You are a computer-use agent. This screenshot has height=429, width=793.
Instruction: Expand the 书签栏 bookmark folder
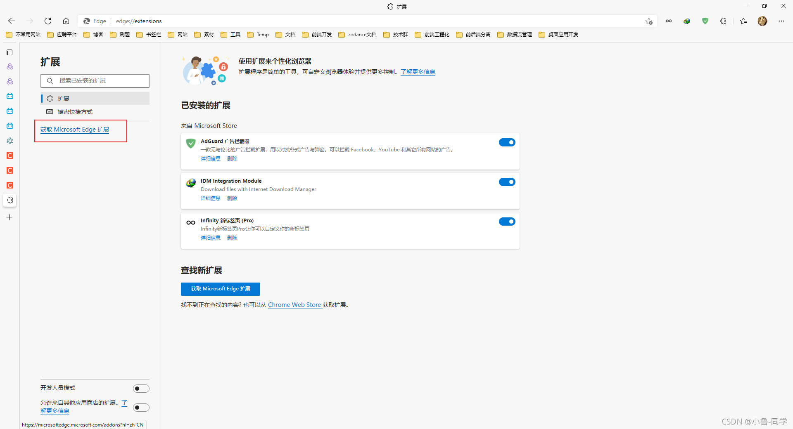click(149, 35)
